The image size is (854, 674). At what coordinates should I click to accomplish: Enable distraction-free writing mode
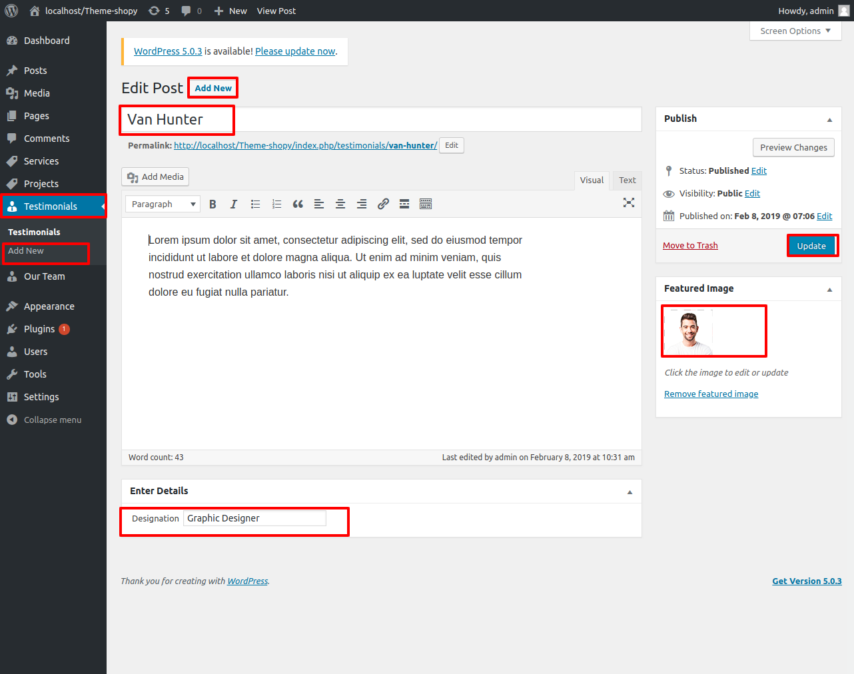pos(628,203)
